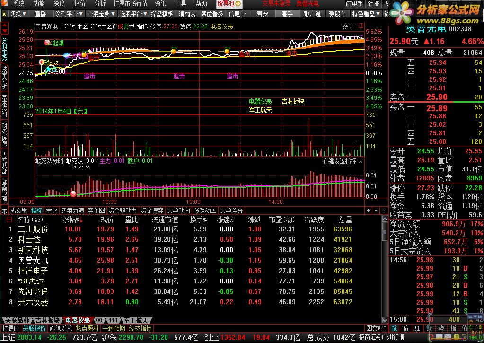Viewport: 484px width, 343px height.
Task: Switch to the 成交量 indicator tab
Action: tap(19, 211)
